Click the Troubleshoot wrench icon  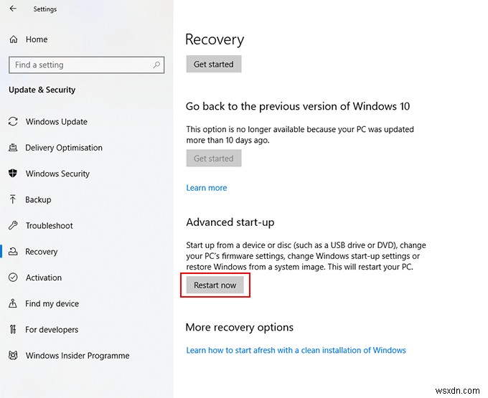[13, 225]
